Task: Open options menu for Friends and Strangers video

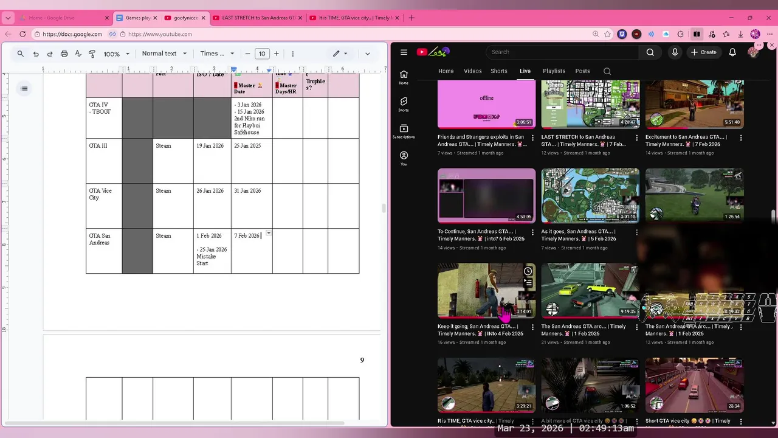Action: click(533, 137)
